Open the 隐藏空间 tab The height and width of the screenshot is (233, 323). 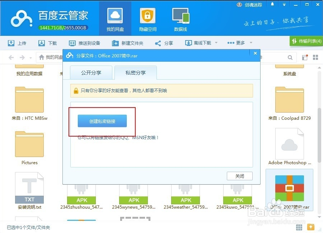click(148, 19)
